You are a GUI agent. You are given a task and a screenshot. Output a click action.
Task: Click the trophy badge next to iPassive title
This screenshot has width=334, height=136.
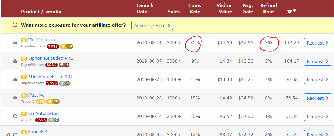coord(24,95)
